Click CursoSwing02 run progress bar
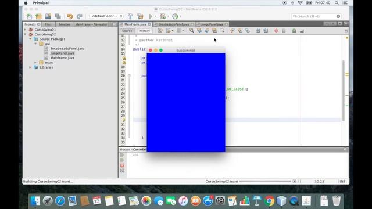The height and width of the screenshot is (209, 372). 265,181
